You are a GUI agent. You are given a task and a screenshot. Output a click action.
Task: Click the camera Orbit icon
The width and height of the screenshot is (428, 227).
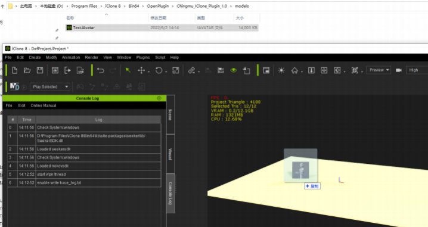(337, 70)
